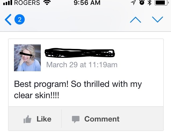Open the unread count badge showing 2
The image size is (171, 135).
pos(20,19)
